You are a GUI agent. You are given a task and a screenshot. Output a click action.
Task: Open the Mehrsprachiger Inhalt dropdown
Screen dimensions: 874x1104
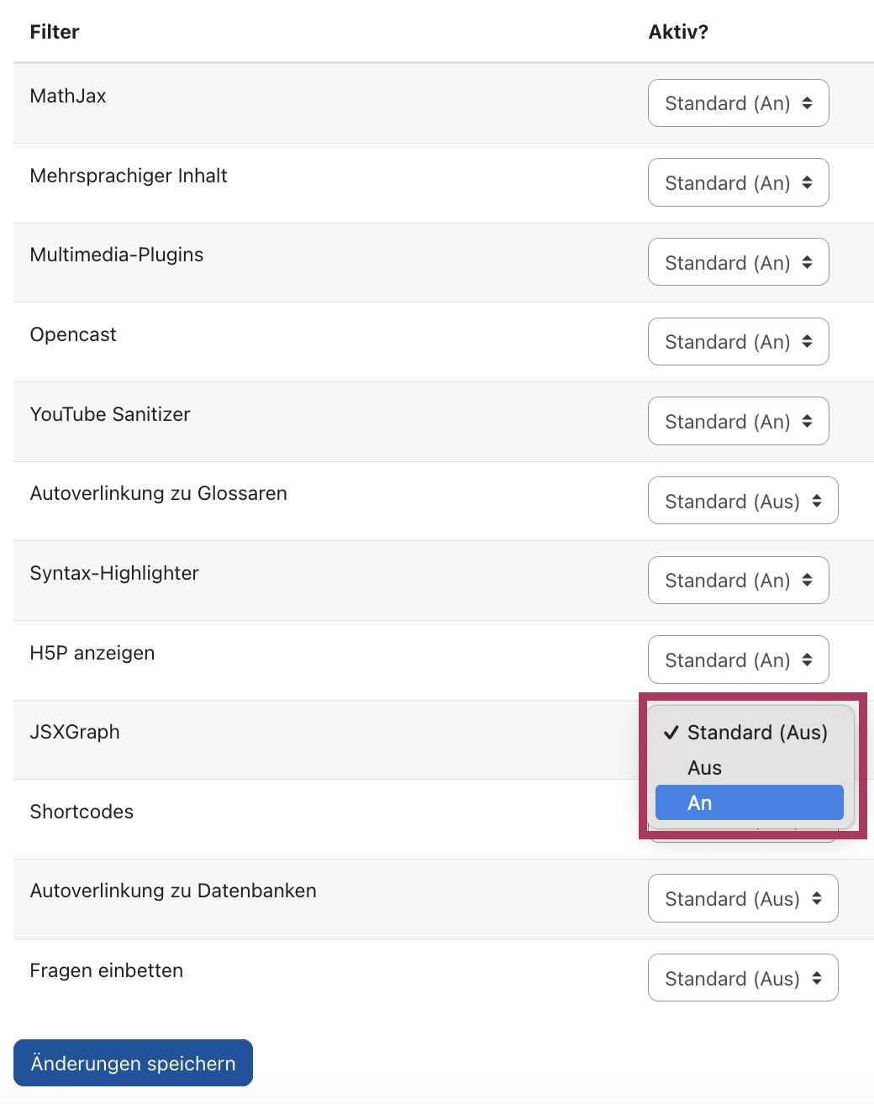pyautogui.click(x=738, y=182)
